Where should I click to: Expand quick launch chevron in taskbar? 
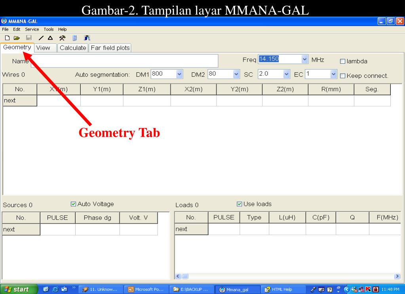point(74,288)
